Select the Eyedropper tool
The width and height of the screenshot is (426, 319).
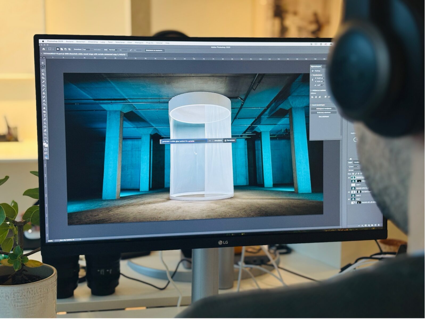pyautogui.click(x=44, y=82)
